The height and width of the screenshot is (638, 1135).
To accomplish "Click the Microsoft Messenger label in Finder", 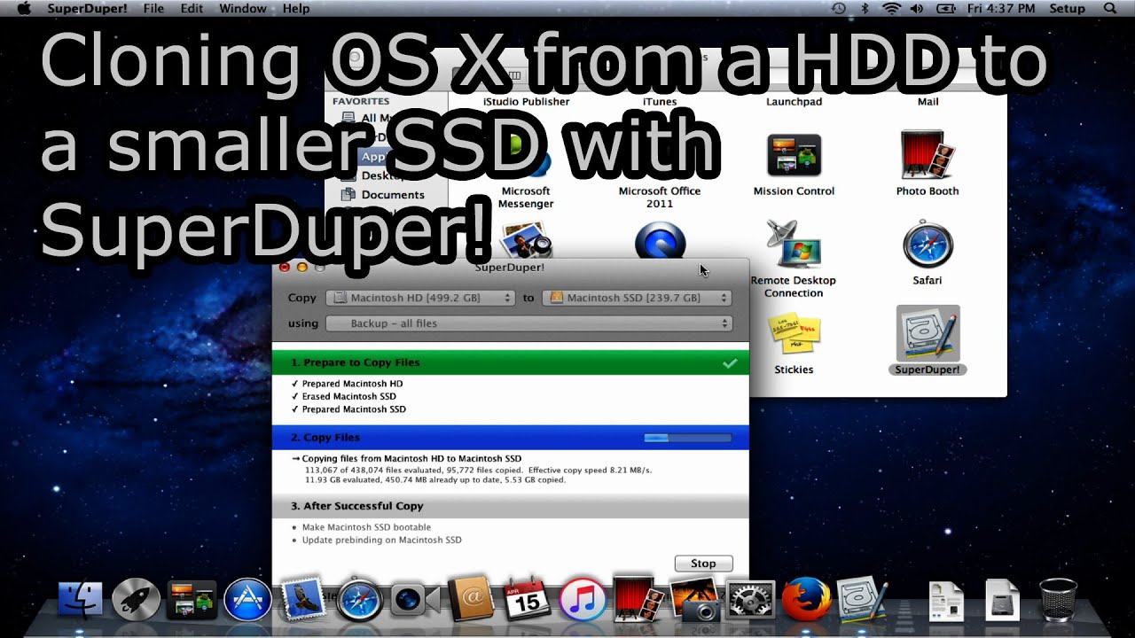I will tap(526, 197).
